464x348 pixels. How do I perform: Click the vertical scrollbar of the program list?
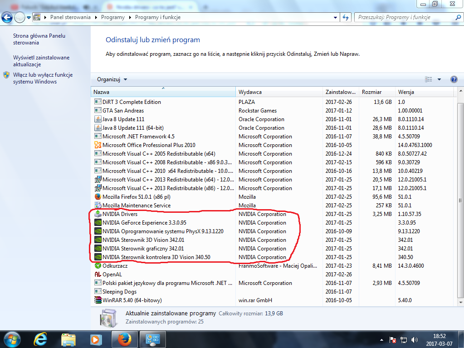click(460, 200)
